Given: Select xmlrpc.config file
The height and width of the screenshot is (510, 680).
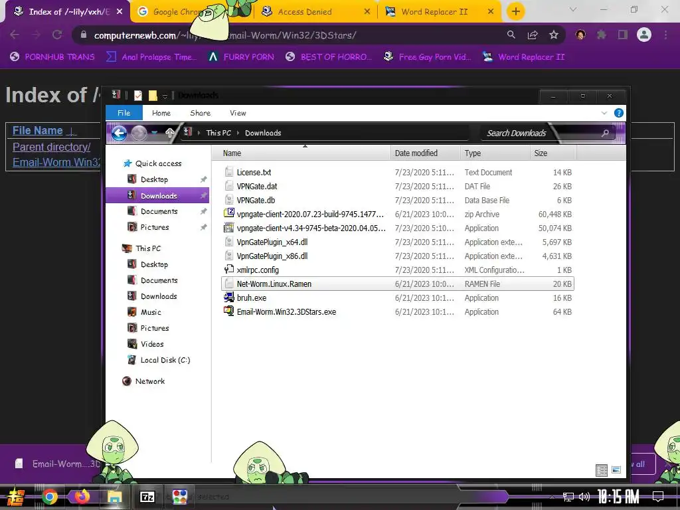Looking at the screenshot, I should click(397, 270).
